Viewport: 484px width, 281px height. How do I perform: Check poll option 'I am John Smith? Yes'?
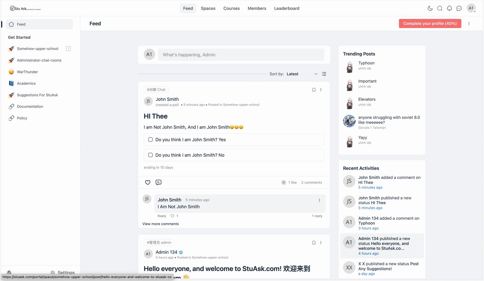150,140
